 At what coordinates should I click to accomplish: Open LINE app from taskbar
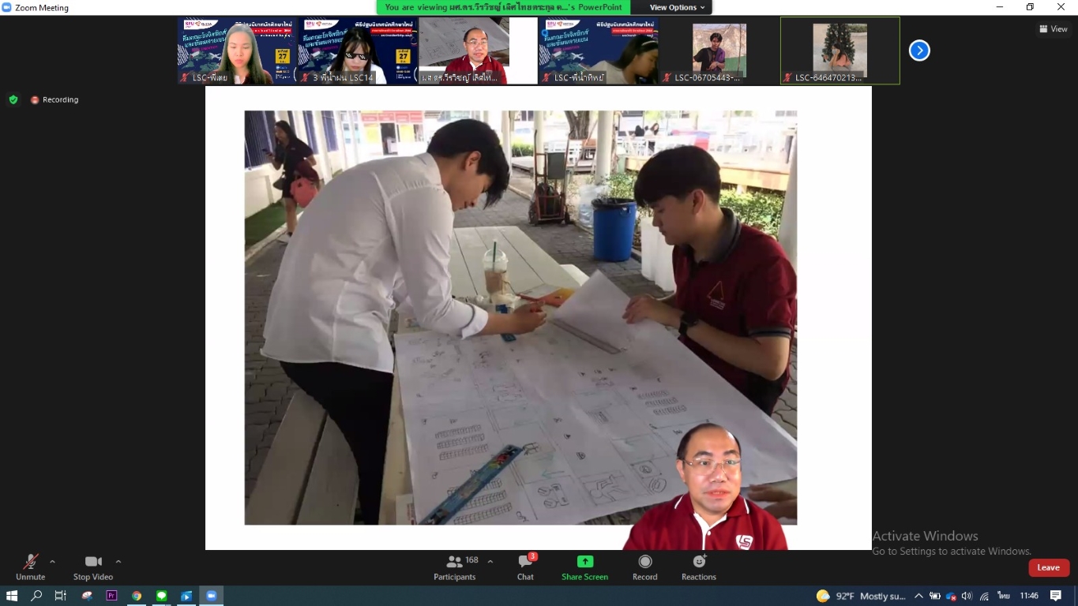click(x=162, y=596)
